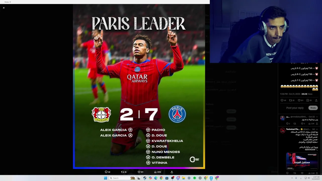Open File Explorer from the taskbar

point(183,178)
